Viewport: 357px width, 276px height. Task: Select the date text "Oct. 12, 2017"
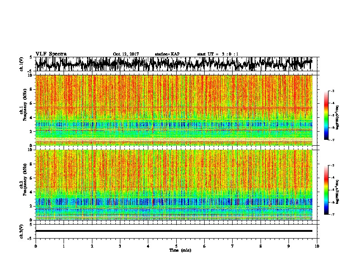pos(126,54)
